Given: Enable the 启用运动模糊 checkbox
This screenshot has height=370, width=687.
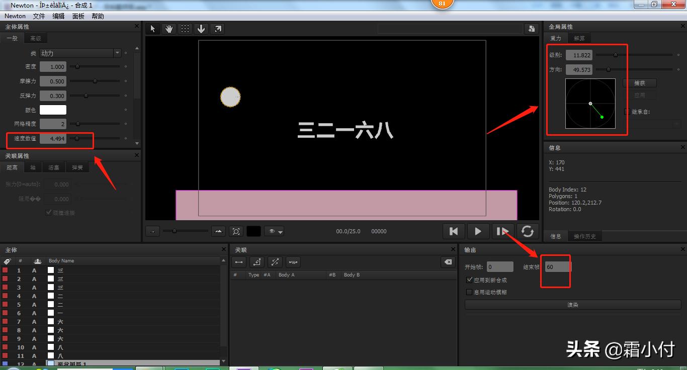Looking at the screenshot, I should (469, 292).
